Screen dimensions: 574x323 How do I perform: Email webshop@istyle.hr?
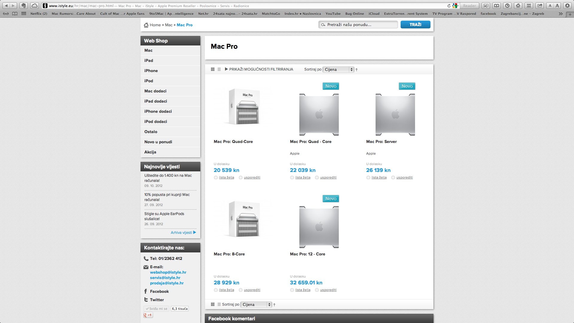(168, 272)
